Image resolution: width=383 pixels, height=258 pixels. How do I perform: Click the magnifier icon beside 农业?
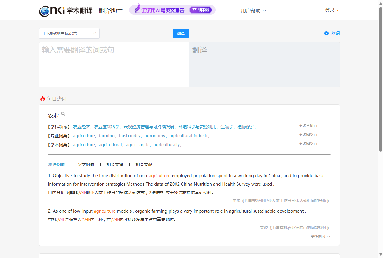[63, 114]
